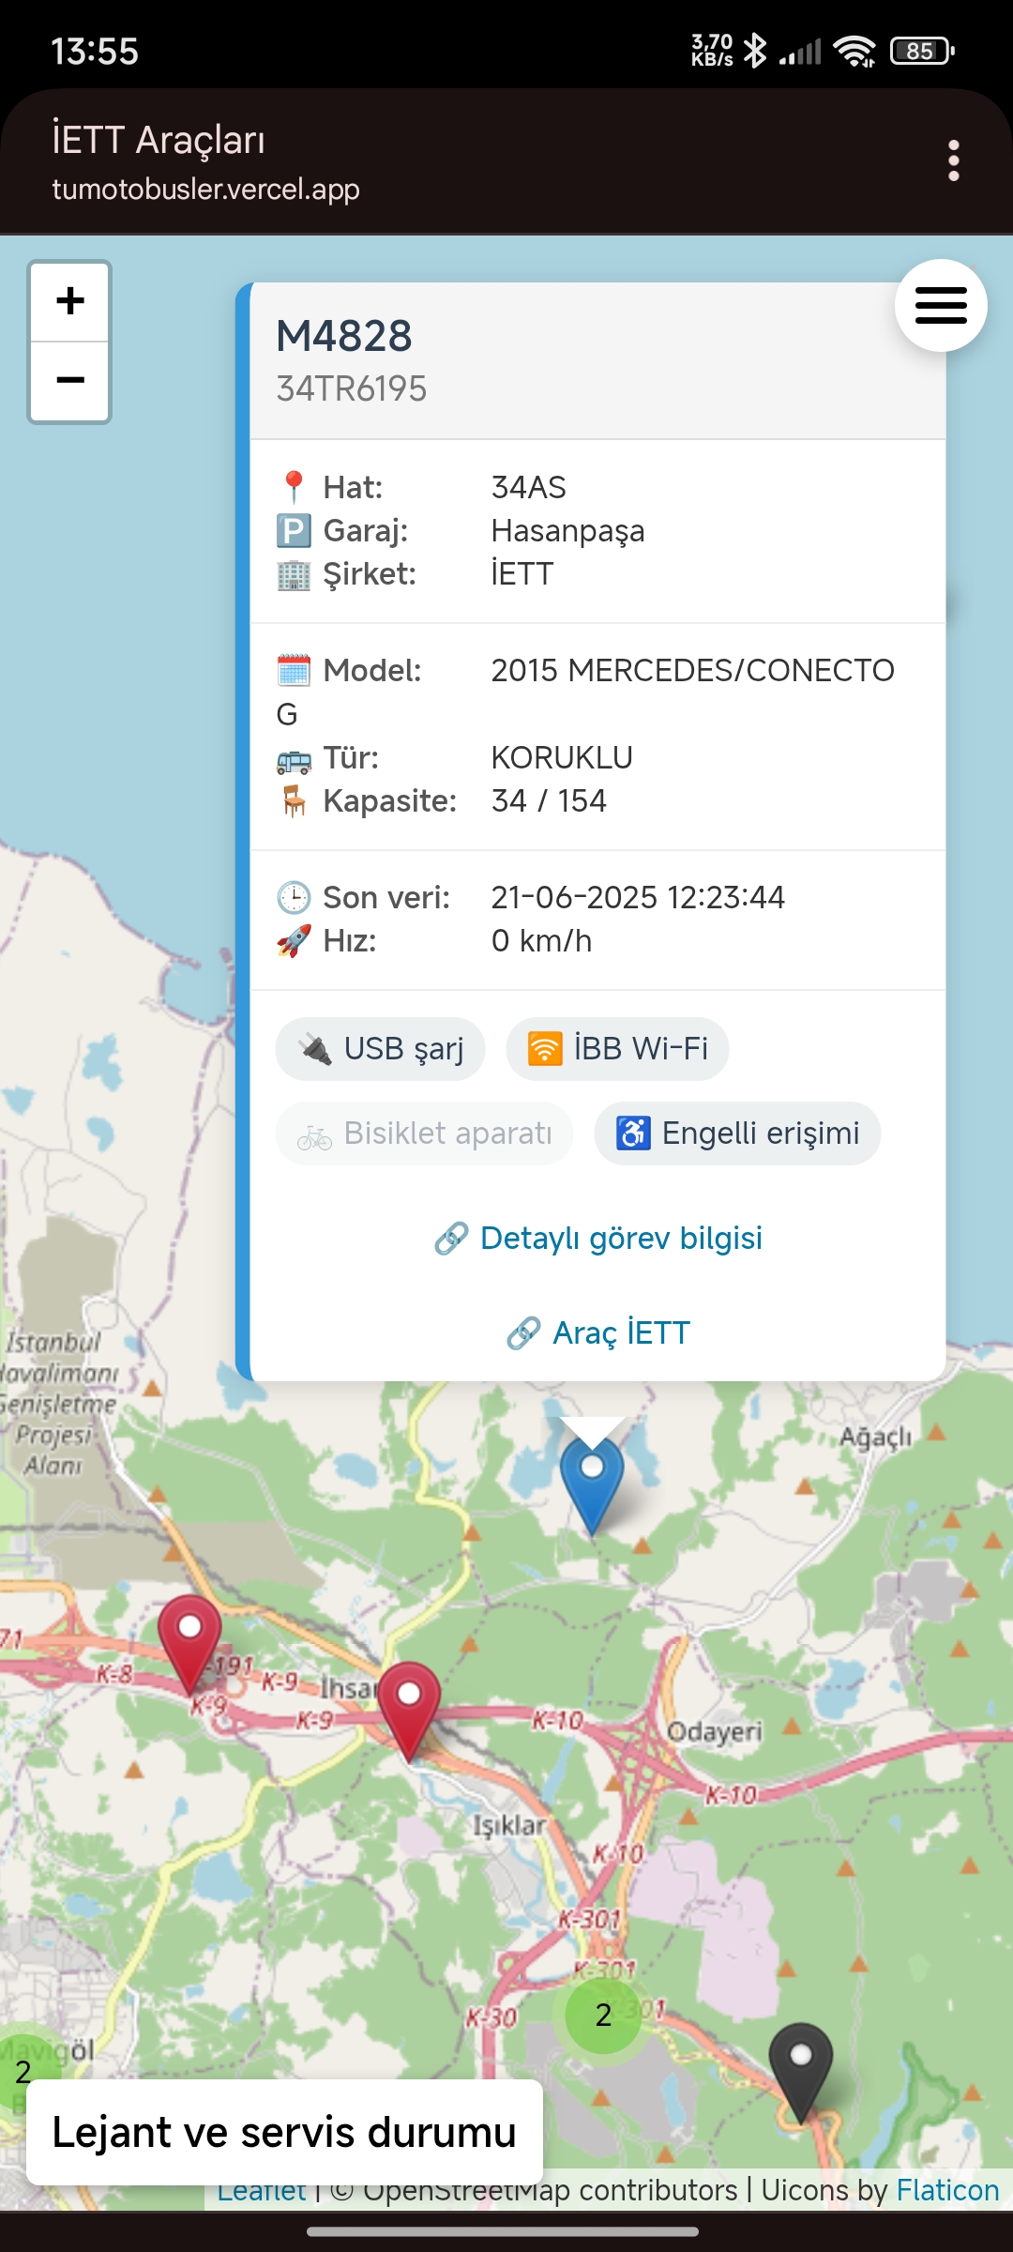
Task: Click the capacity value 34 / 154
Action: (x=549, y=800)
